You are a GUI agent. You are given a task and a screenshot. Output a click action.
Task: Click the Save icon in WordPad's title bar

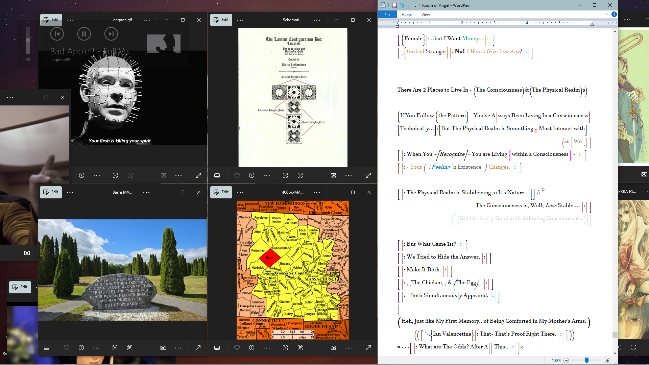(394, 5)
